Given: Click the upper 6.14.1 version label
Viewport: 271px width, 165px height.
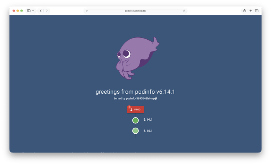Looking at the screenshot, I should (x=148, y=120).
